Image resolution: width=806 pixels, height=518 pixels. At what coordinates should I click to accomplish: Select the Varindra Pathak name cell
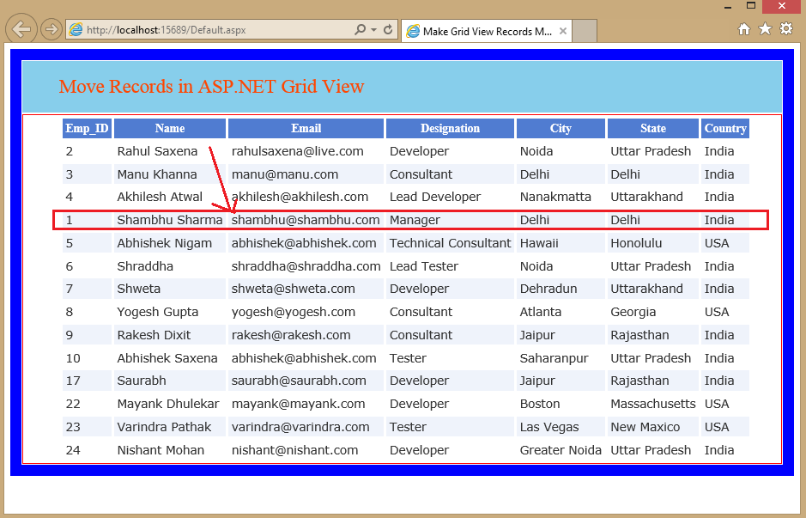coord(170,427)
